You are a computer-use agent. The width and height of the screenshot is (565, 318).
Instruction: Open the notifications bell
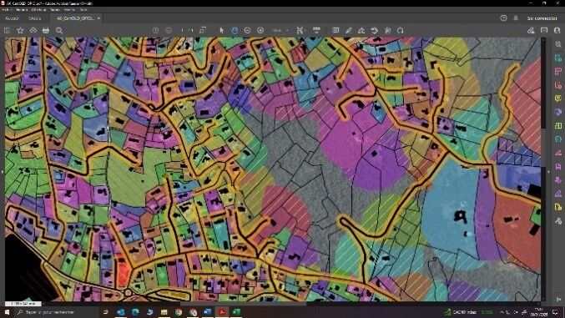(516, 18)
